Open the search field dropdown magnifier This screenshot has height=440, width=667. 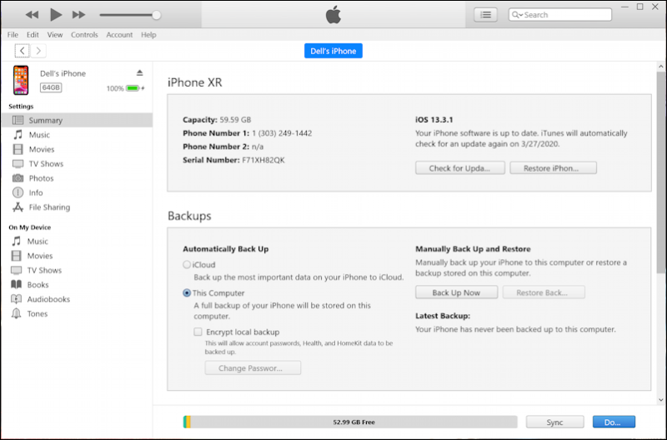click(518, 15)
